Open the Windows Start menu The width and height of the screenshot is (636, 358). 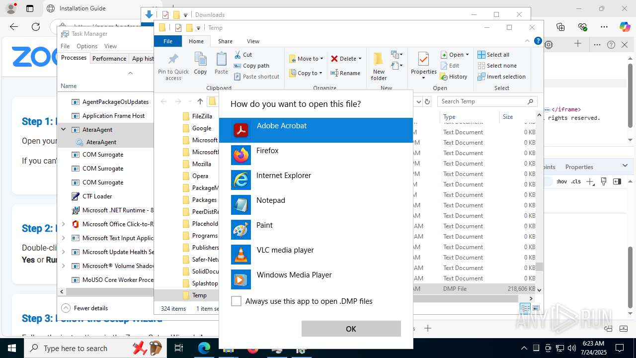pyautogui.click(x=12, y=348)
